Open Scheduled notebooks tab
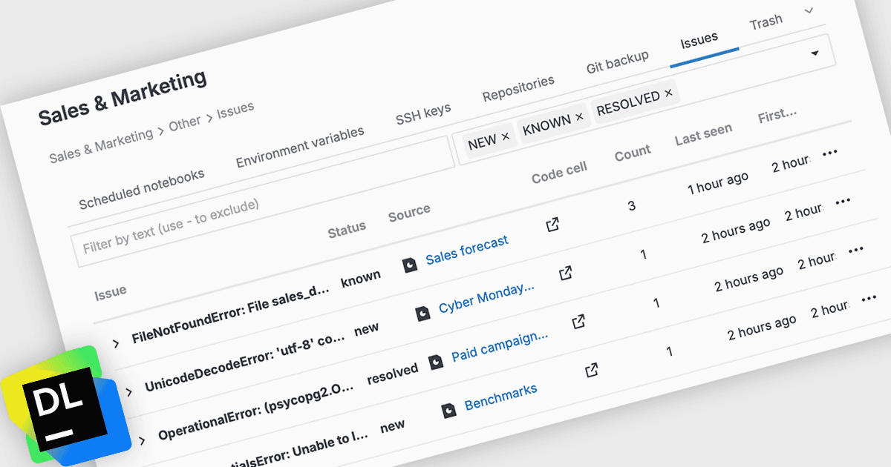 141,189
